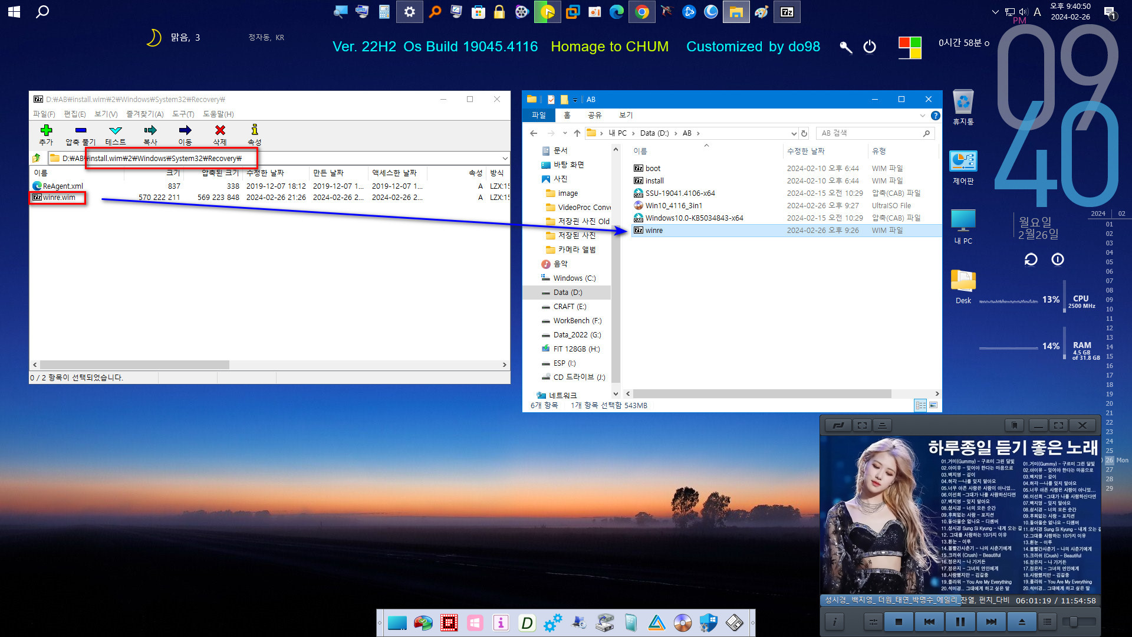1132x637 pixels.
Task: Click the 7-Zip horizontal scrollbar
Action: coord(134,365)
